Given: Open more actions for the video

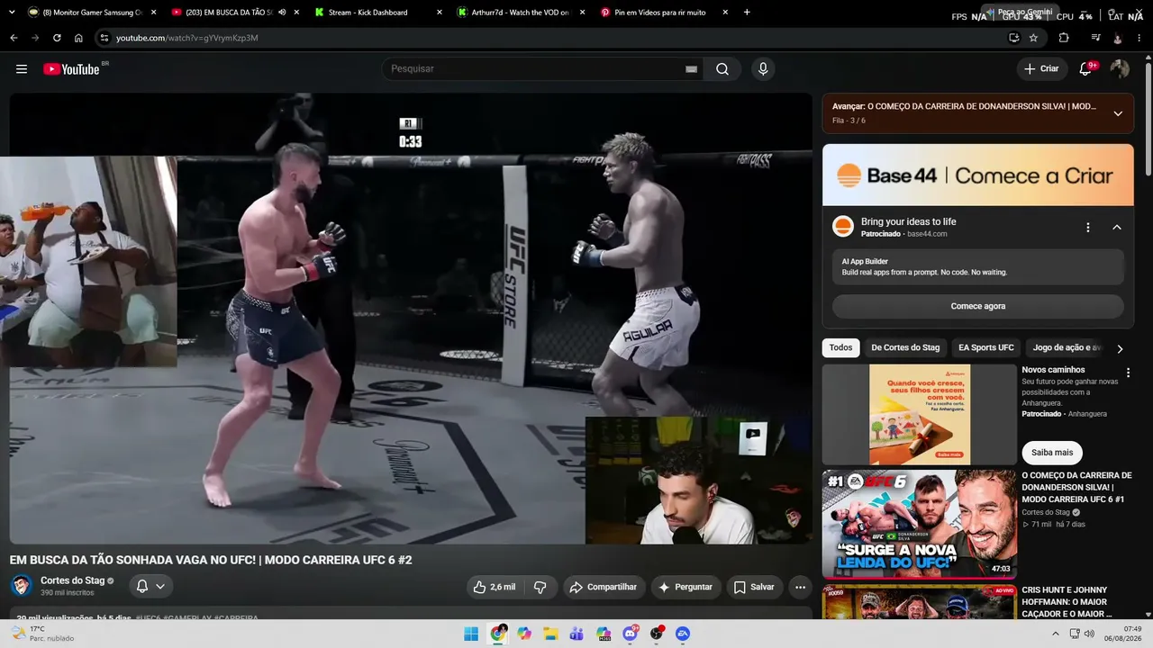Looking at the screenshot, I should pos(800,587).
